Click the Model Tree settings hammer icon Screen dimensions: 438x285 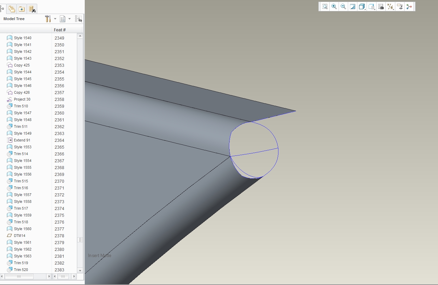pyautogui.click(x=48, y=19)
